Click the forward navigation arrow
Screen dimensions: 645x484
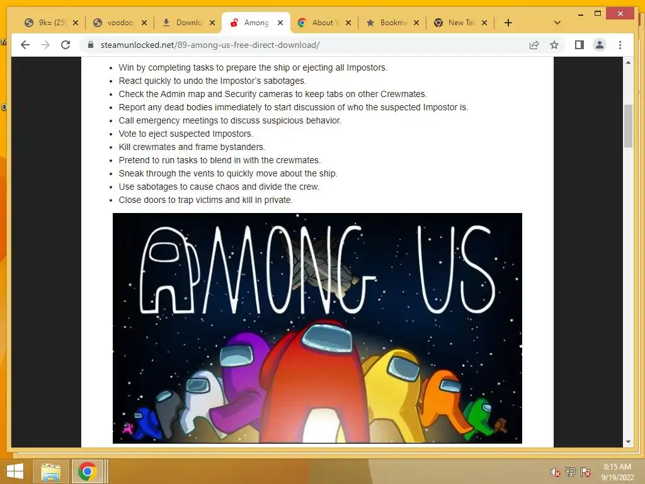pyautogui.click(x=45, y=45)
